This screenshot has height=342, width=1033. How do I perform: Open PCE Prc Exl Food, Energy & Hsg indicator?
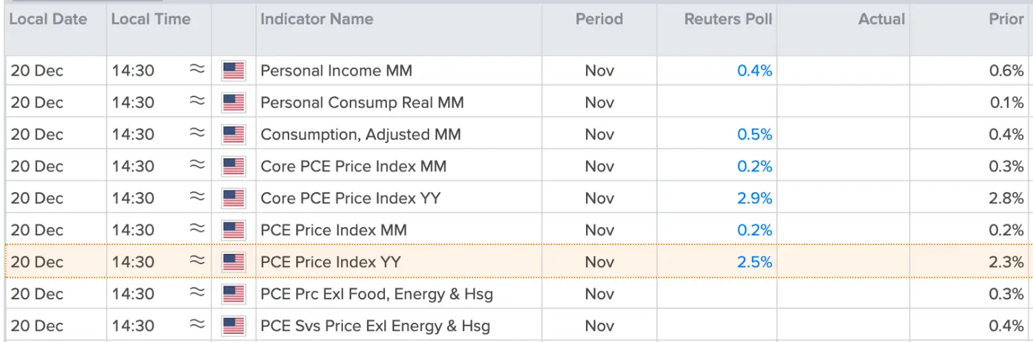[377, 295]
